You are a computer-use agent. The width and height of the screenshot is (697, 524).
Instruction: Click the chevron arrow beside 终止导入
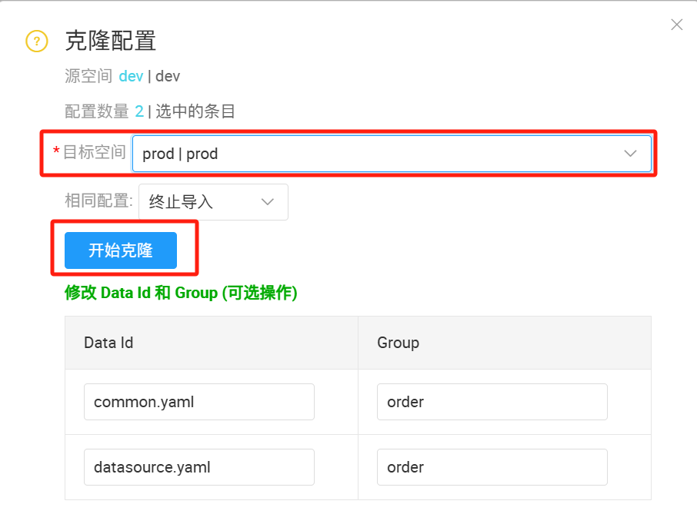268,202
